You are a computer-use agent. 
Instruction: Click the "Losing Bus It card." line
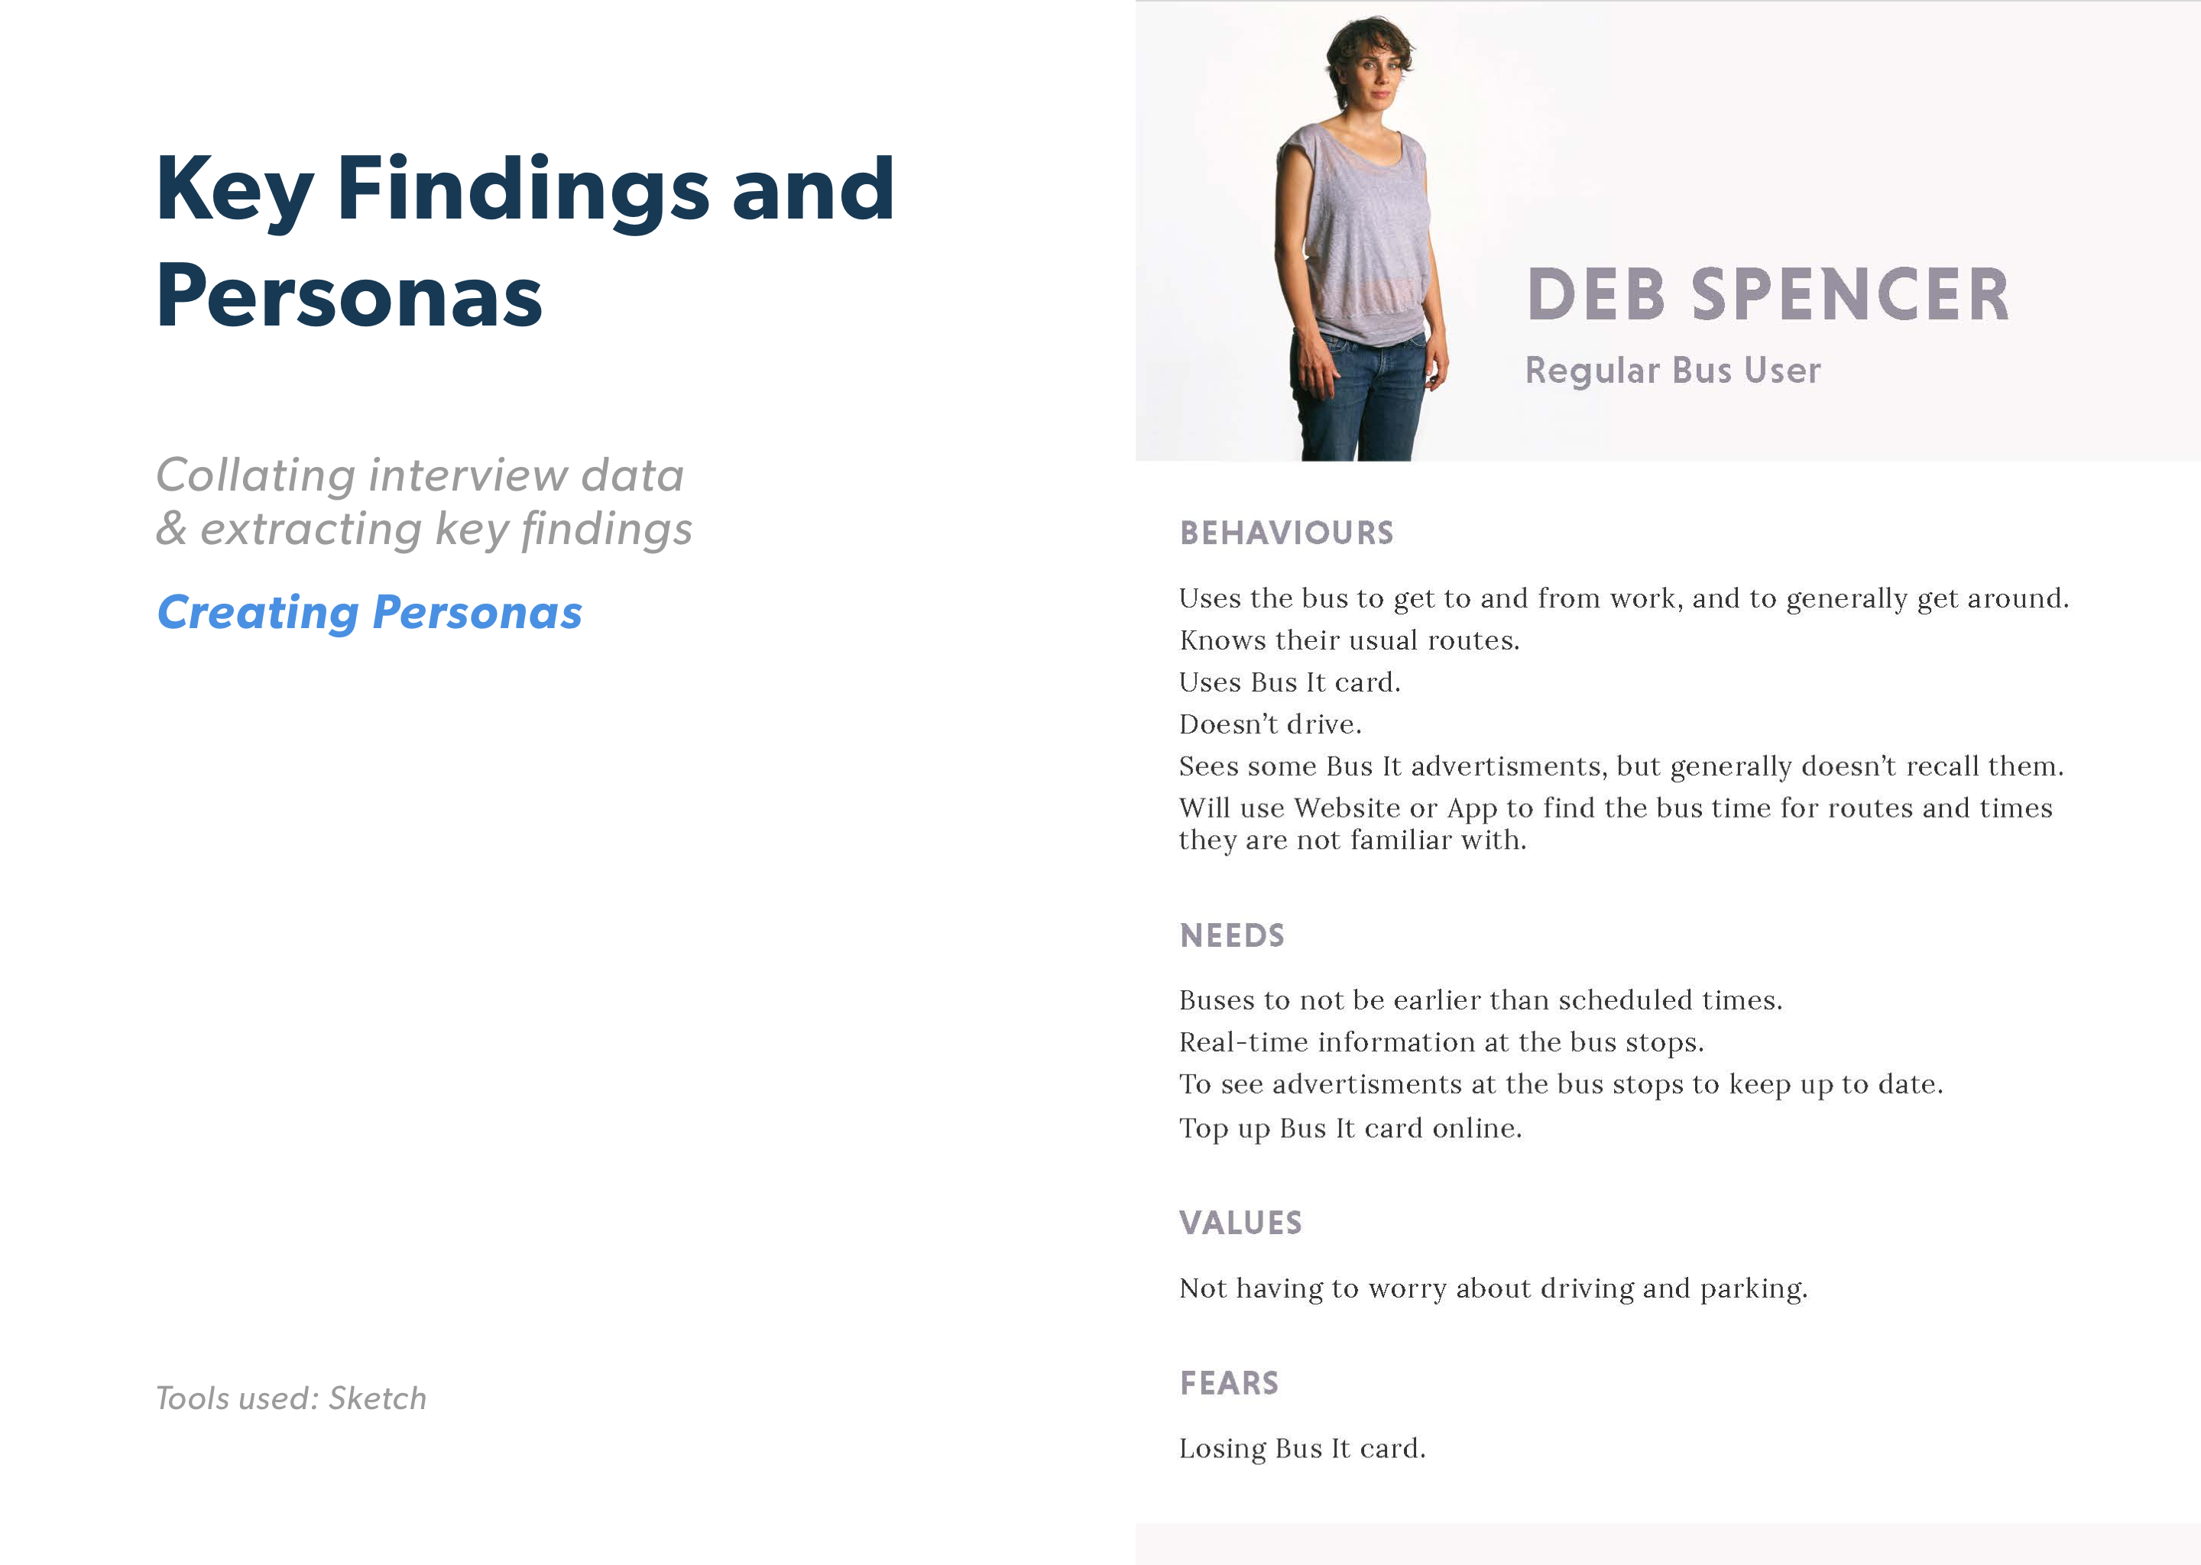pos(1301,1450)
